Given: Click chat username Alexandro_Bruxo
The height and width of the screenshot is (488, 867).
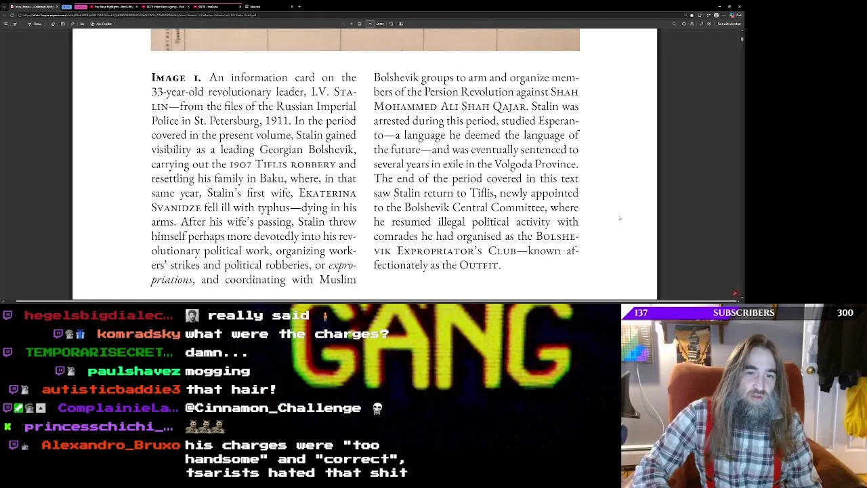Looking at the screenshot, I should (x=111, y=445).
